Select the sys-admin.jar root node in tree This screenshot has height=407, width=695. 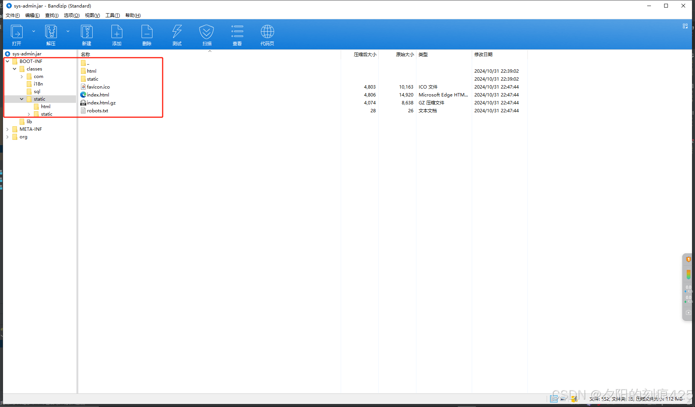[27, 54]
